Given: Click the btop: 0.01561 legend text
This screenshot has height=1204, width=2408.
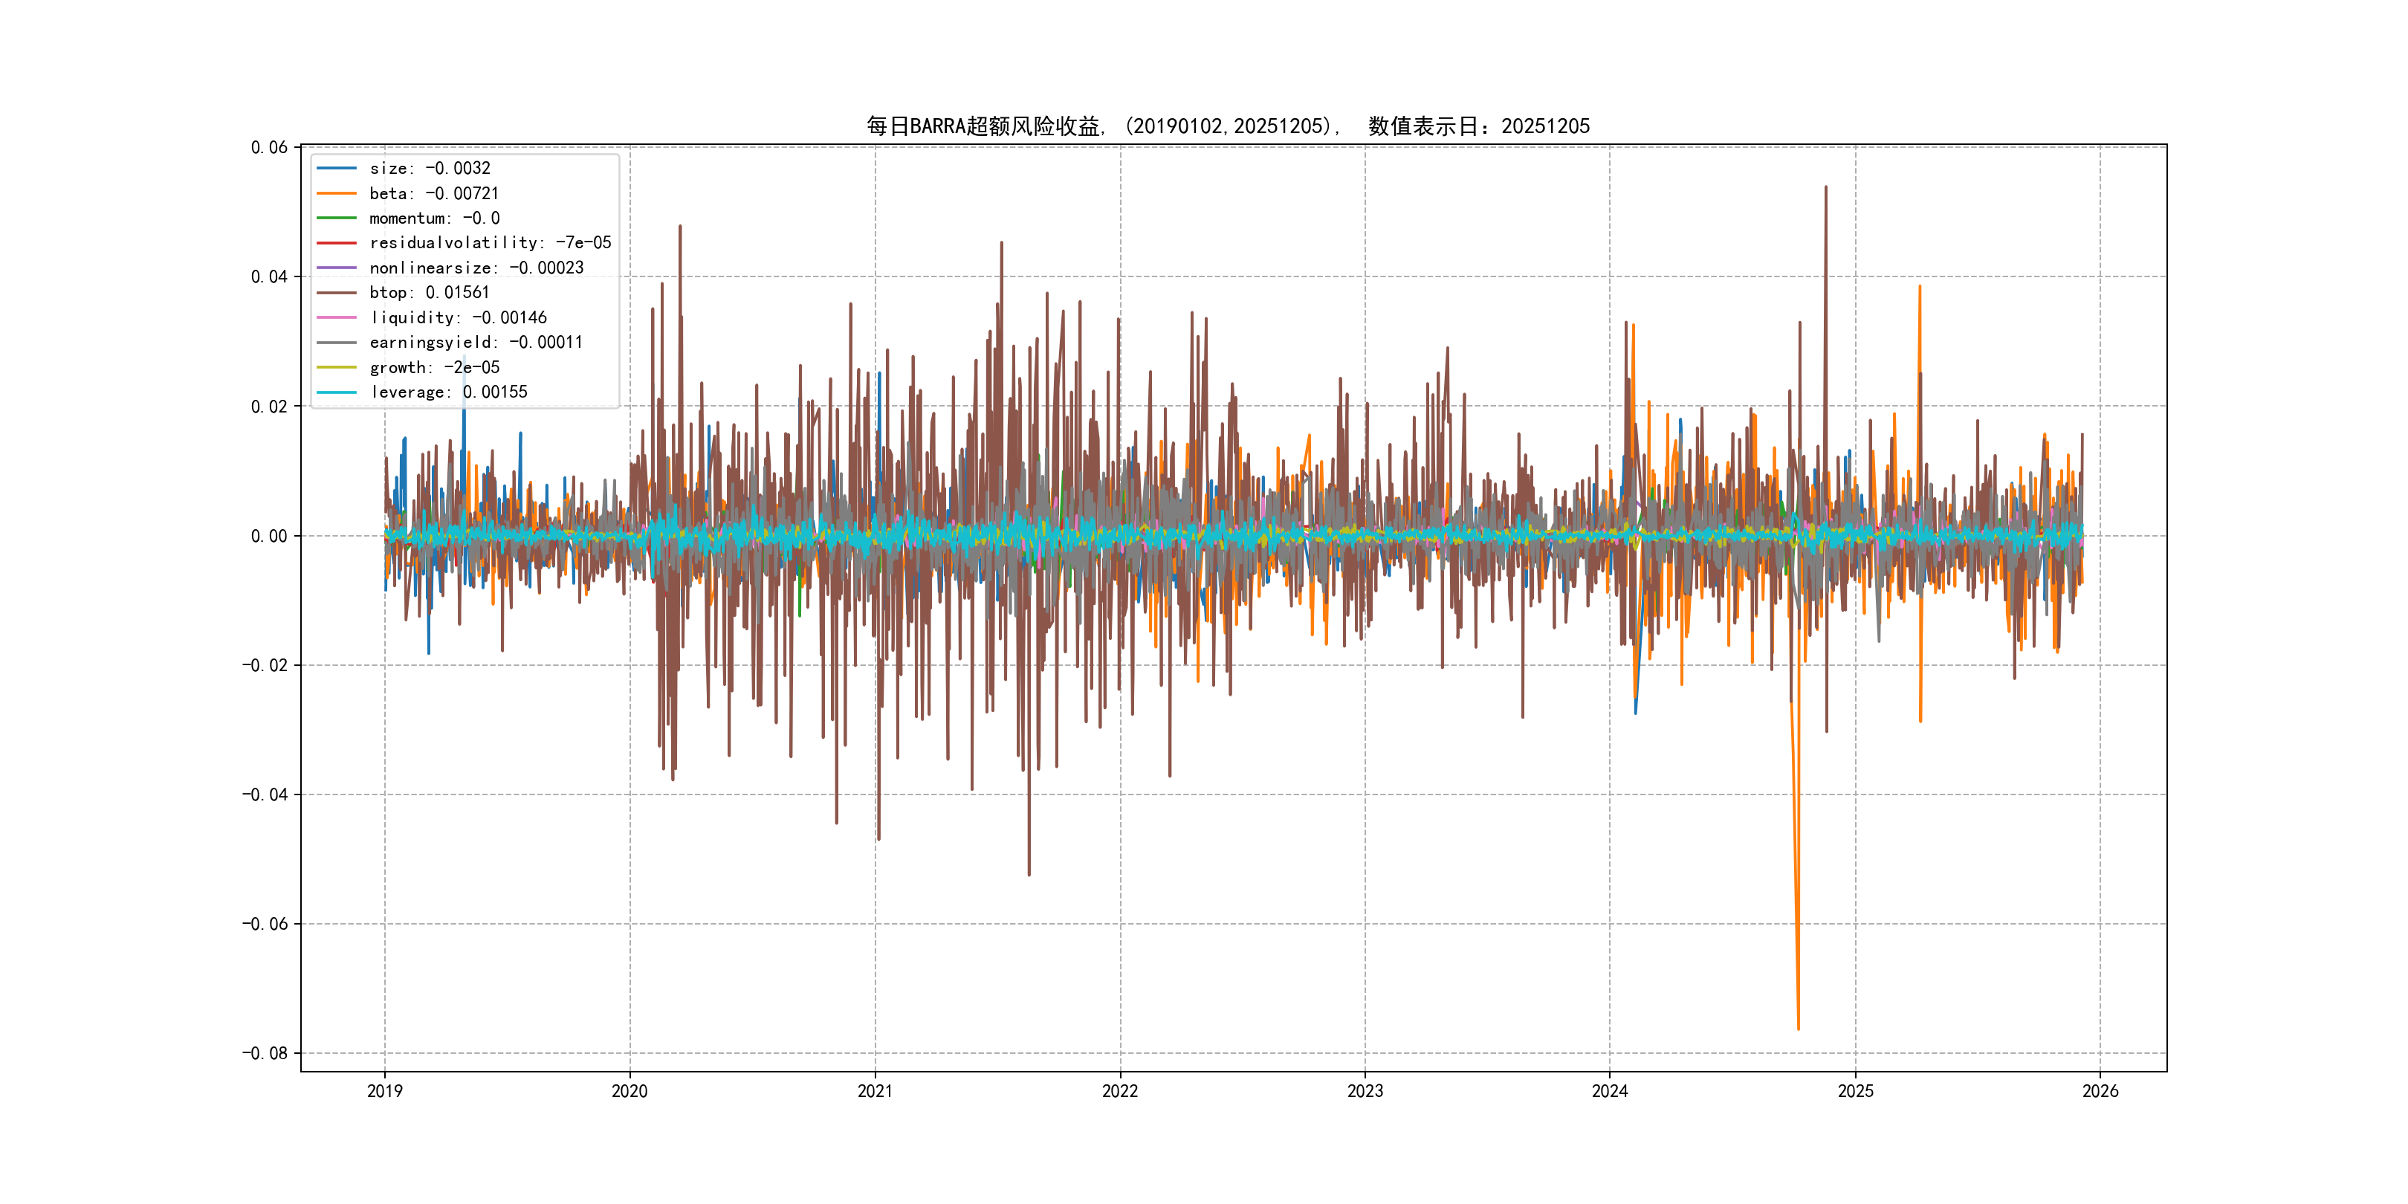Looking at the screenshot, I should tap(429, 293).
